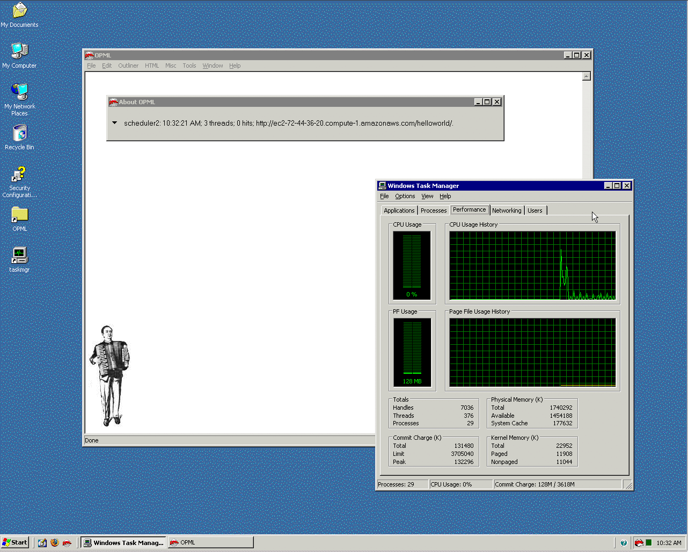The width and height of the screenshot is (688, 552).
Task: Open My Network Places icon
Action: 19,93
